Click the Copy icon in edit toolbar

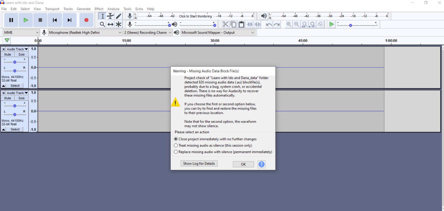(233, 24)
